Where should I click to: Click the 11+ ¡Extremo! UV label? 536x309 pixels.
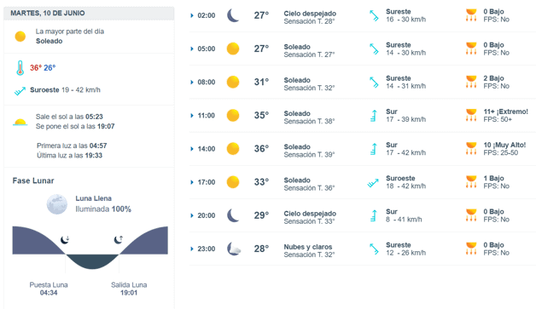(505, 112)
